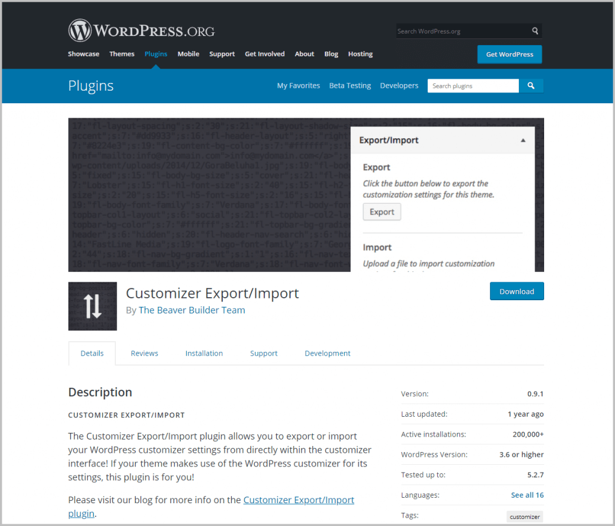
Task: Open the Themes menu item
Action: click(x=122, y=53)
